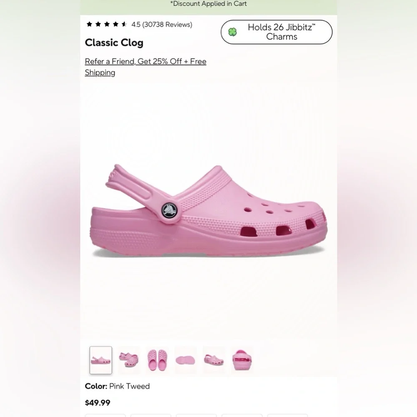Viewport: 417px width, 417px height.
Task: Select the fifth thumbnail showing reverse side view
Action: pyautogui.click(x=214, y=360)
